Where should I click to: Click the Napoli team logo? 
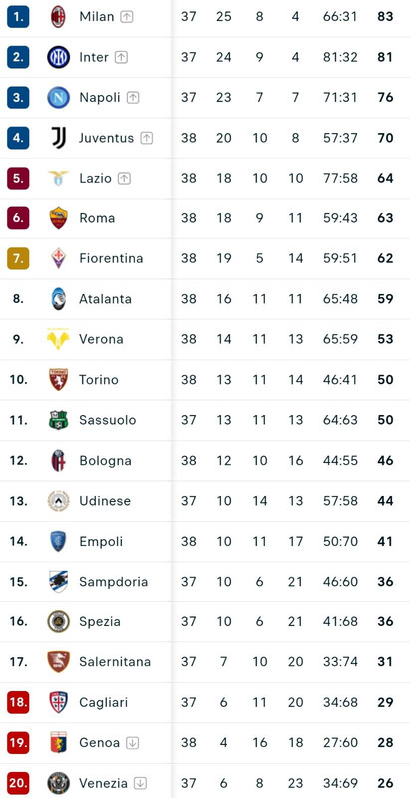pyautogui.click(x=58, y=97)
